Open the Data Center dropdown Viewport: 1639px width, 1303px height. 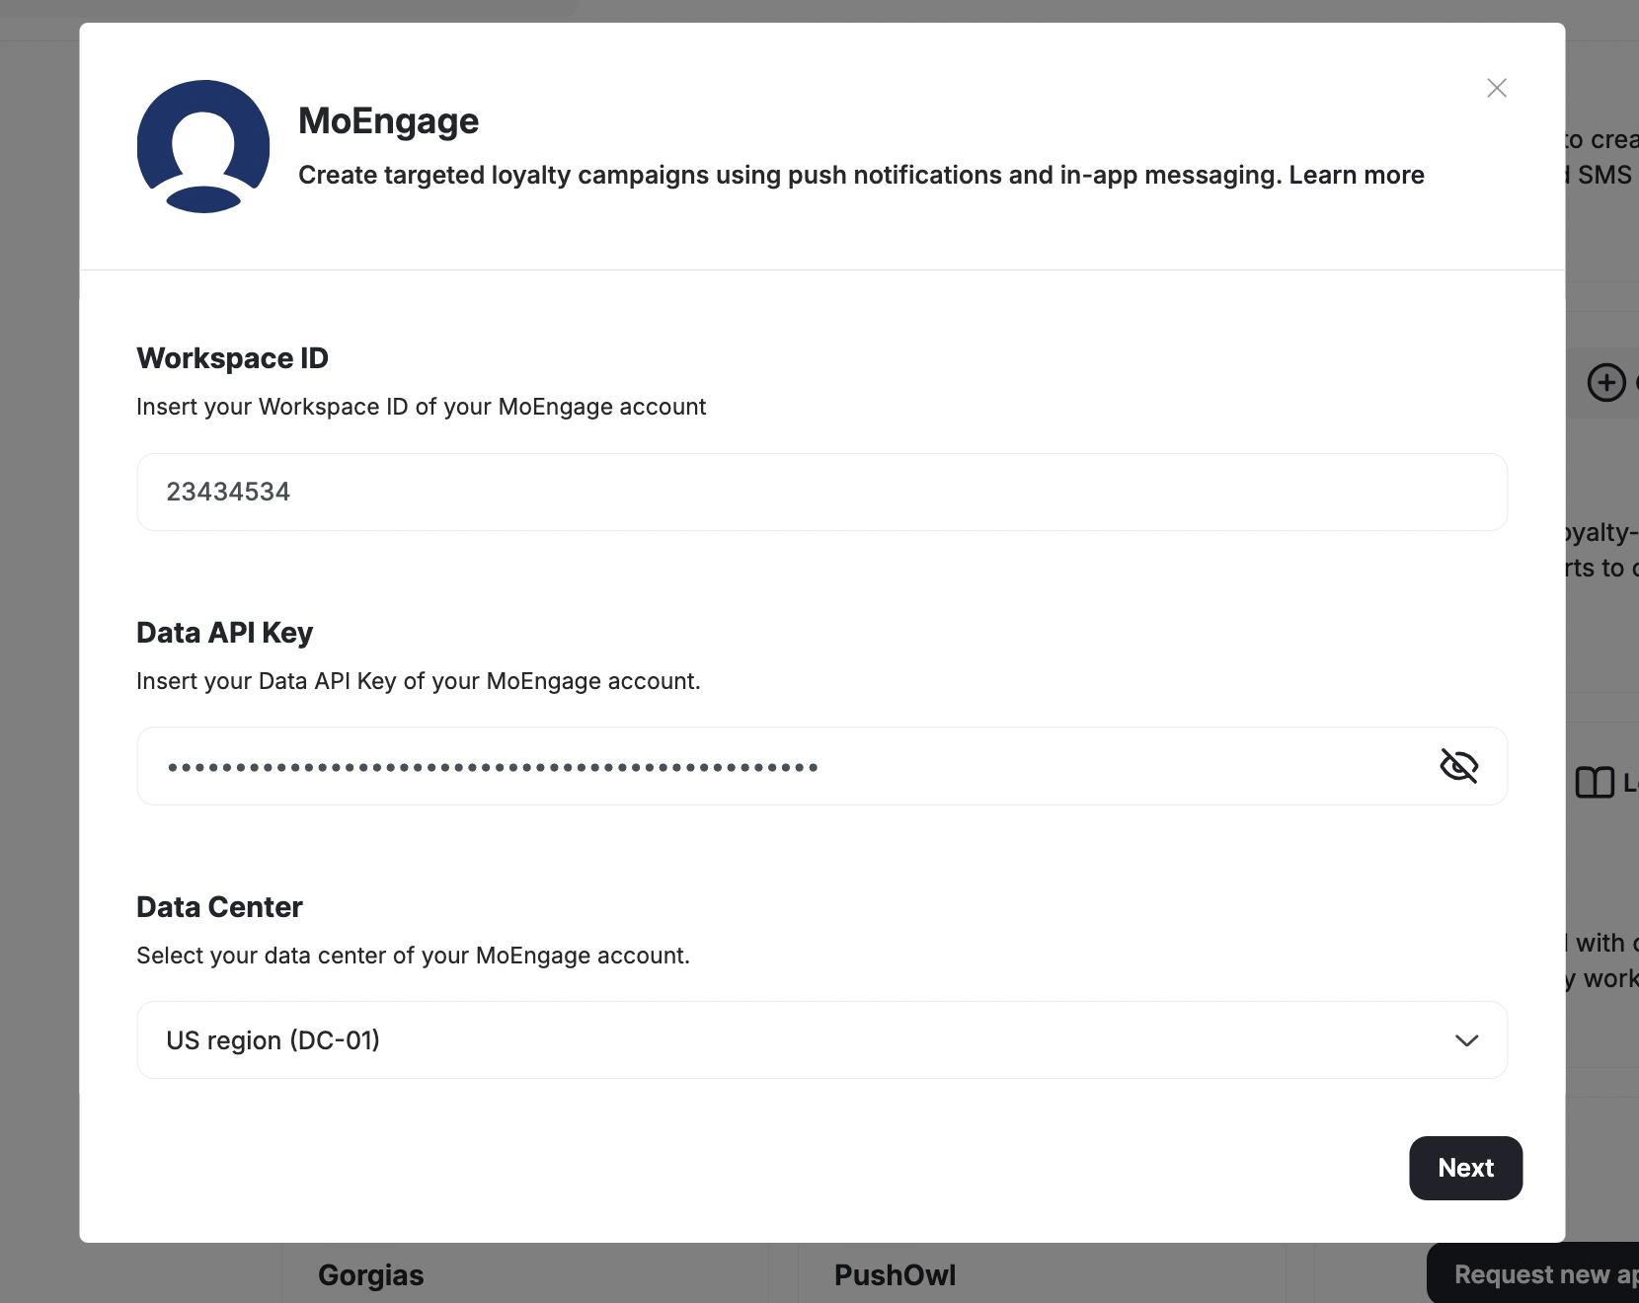click(821, 1040)
